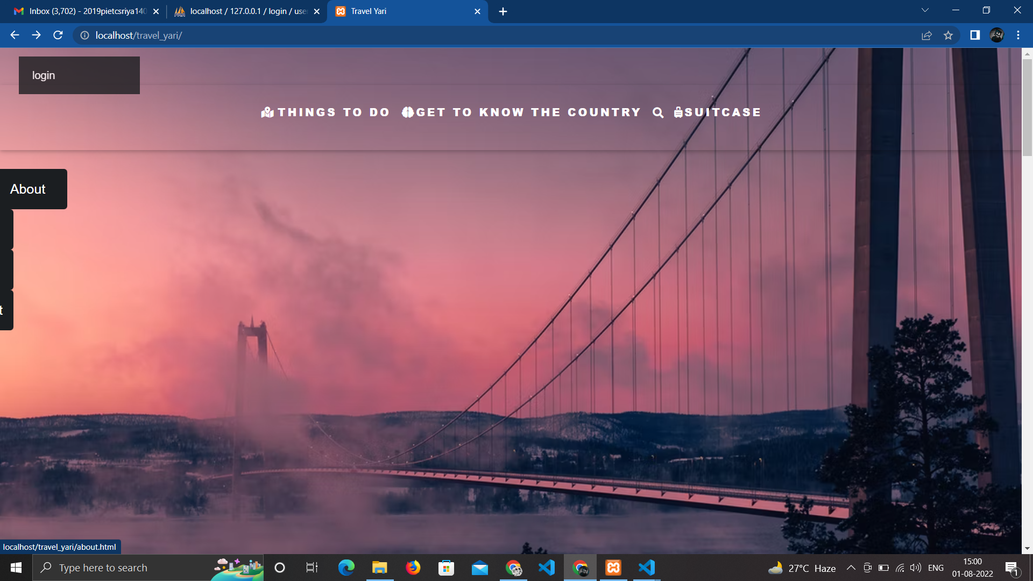Show hidden icons in the system tray
The width and height of the screenshot is (1033, 581).
click(x=851, y=568)
